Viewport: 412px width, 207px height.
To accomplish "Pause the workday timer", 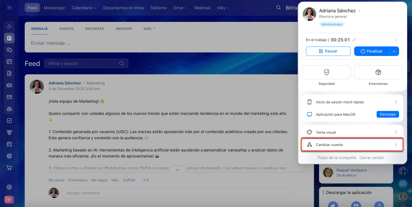I will coord(328,51).
